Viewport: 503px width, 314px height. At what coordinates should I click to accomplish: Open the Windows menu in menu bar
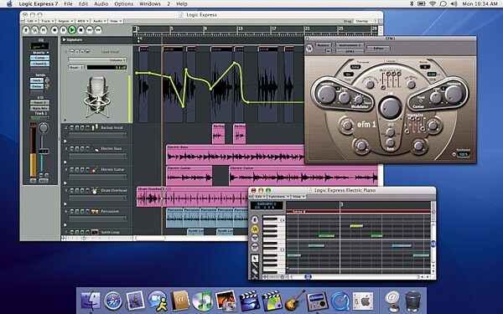pos(150,4)
